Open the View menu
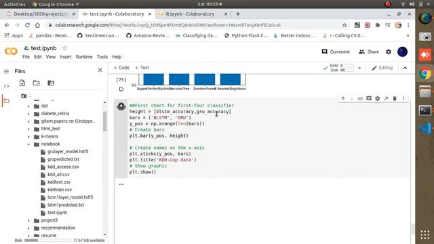This screenshot has height=244, width=434. (x=51, y=57)
